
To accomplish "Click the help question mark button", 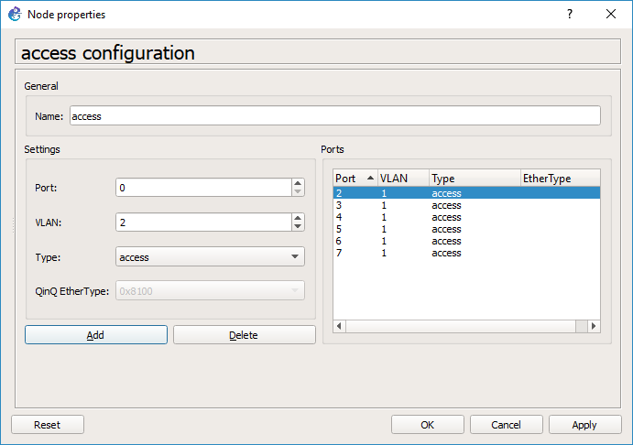I will (x=569, y=15).
